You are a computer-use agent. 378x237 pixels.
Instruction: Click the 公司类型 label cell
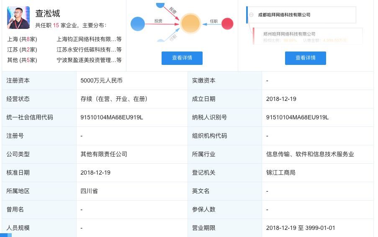pos(39,155)
